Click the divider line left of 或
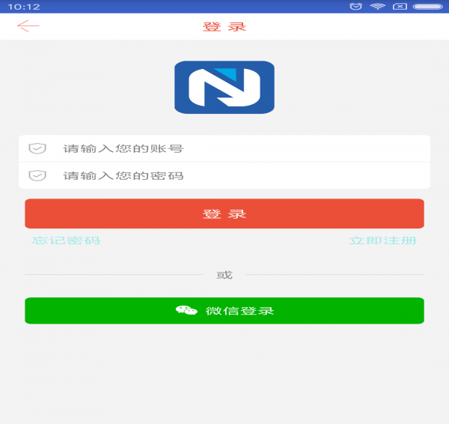 [114, 274]
